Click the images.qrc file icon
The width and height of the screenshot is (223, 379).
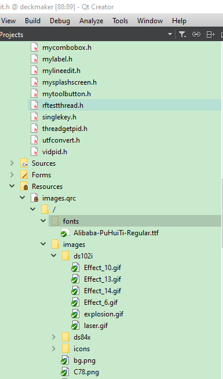[35, 198]
